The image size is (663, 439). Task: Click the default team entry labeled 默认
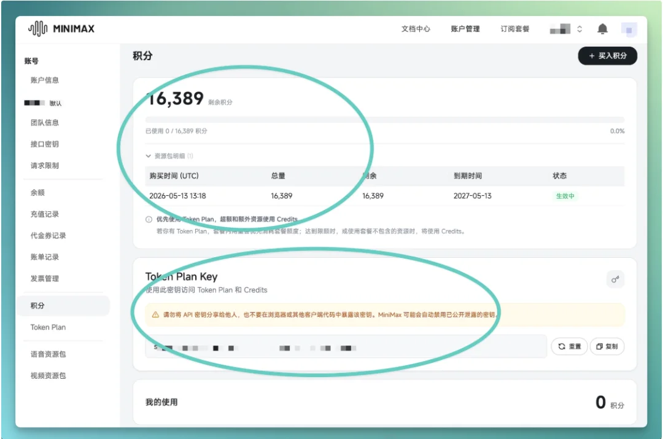tap(43, 103)
